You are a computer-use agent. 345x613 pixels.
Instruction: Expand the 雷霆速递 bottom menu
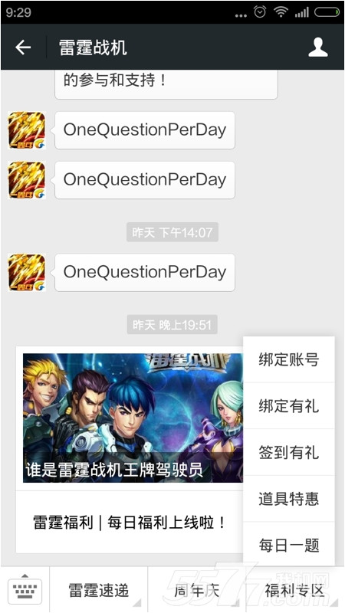[x=99, y=589]
